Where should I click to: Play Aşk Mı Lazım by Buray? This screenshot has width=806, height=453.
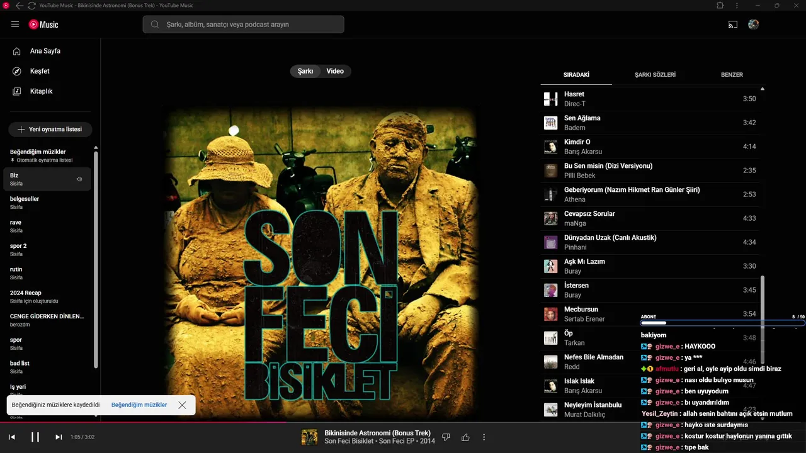pos(650,266)
